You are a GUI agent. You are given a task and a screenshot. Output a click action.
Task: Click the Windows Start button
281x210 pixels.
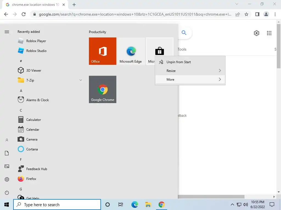click(x=7, y=205)
